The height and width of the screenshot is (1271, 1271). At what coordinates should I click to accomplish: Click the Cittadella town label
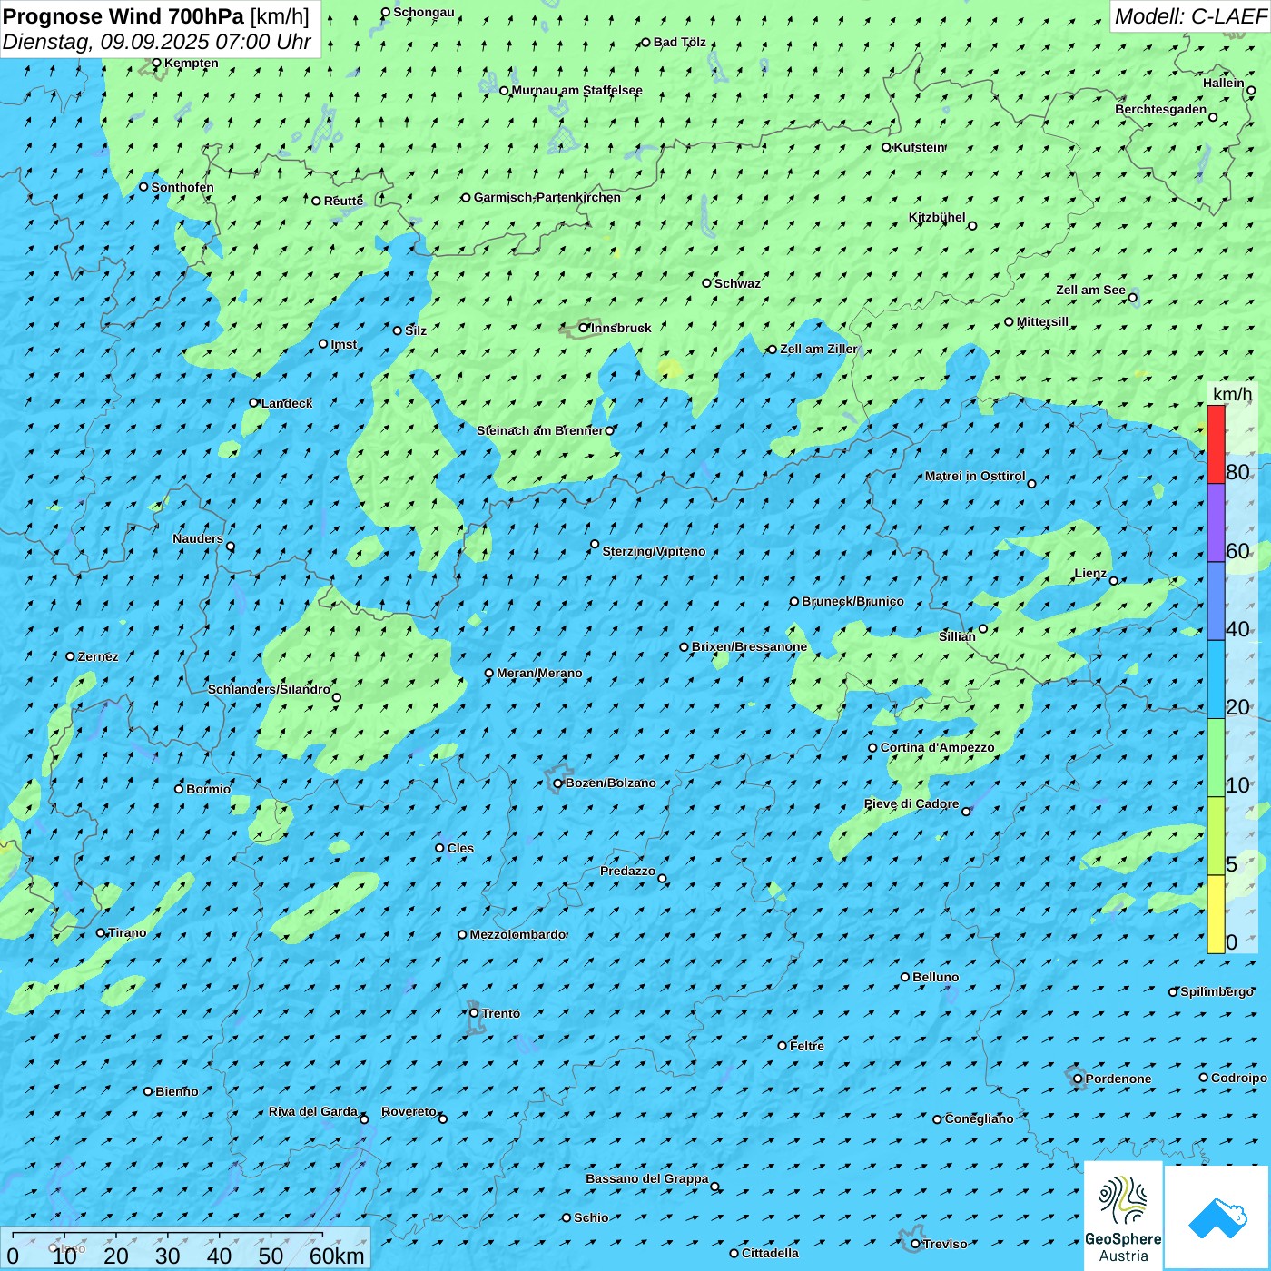(770, 1253)
